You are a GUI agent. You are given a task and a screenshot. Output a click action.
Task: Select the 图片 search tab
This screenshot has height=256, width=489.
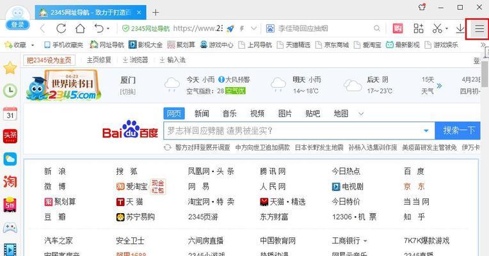285,113
